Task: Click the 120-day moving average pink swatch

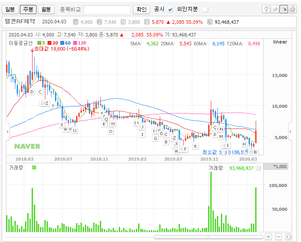Action: pos(75,43)
